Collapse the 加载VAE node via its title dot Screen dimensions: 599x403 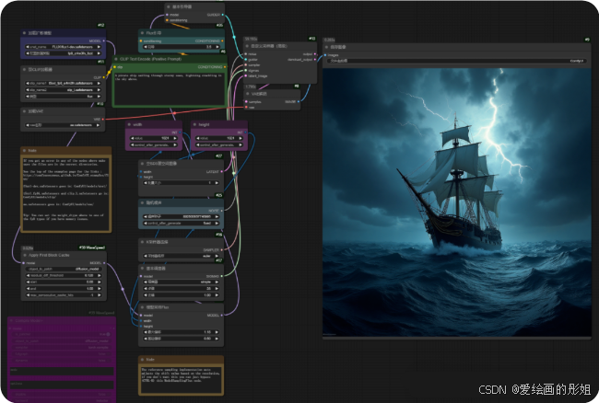[x=25, y=111]
